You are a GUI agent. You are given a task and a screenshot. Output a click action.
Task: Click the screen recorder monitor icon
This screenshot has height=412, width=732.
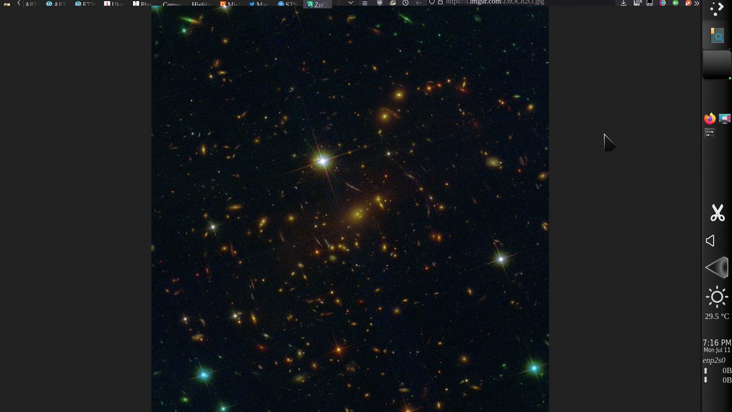(725, 118)
